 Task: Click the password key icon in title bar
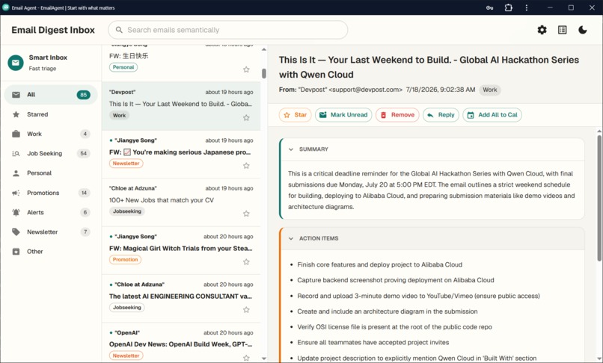tap(489, 7)
